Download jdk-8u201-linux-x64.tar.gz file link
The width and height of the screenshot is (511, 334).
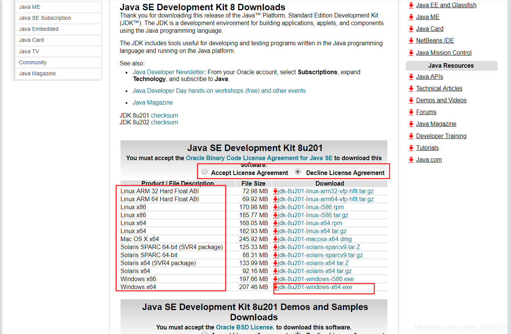(312, 231)
